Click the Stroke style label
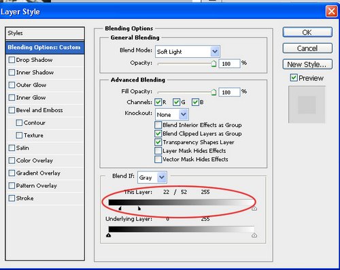The width and height of the screenshot is (340, 270). 25,198
